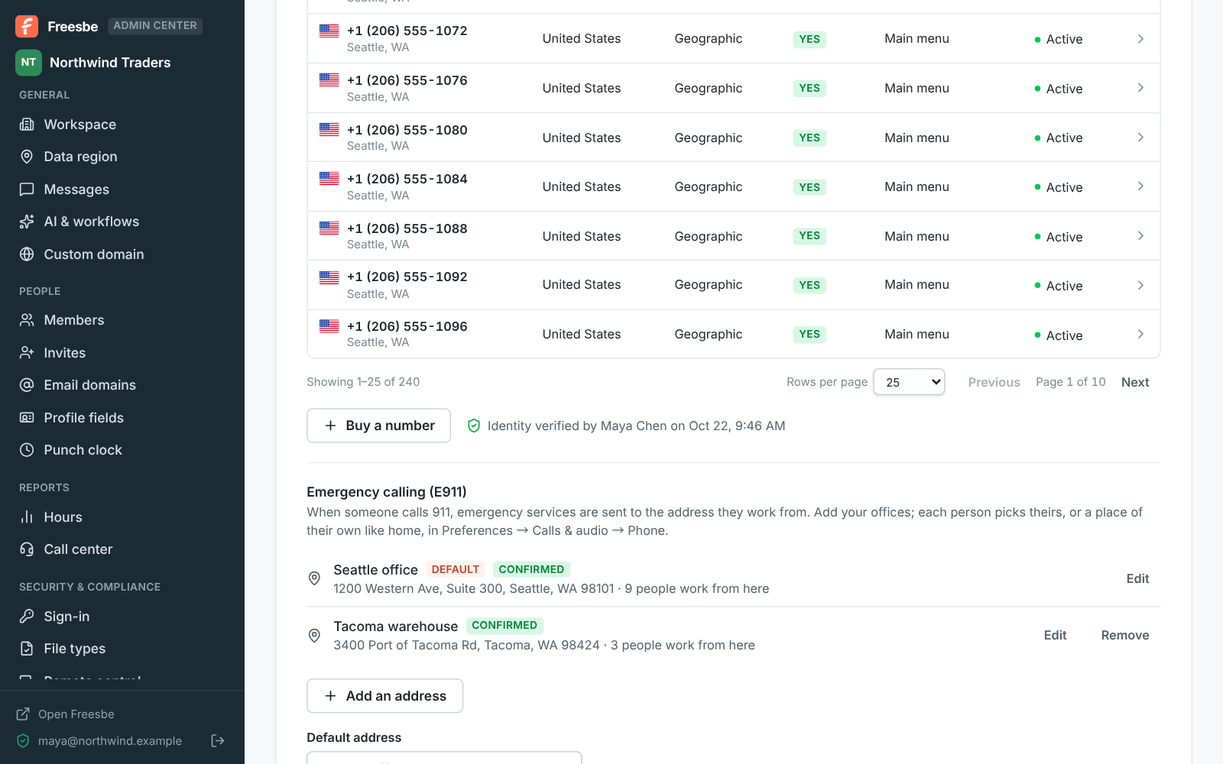1223x764 pixels.
Task: Click the Data region pin icon
Action: [x=27, y=157]
